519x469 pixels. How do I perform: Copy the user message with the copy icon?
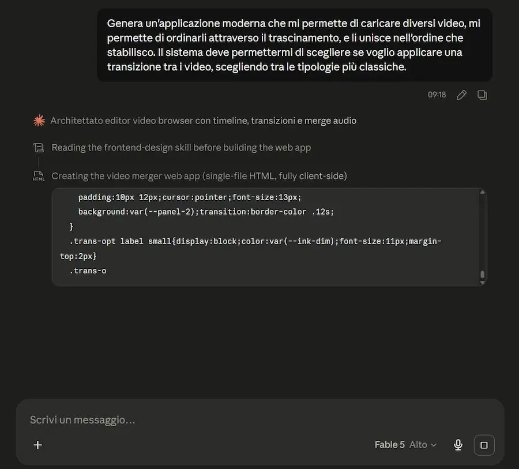pyautogui.click(x=482, y=95)
